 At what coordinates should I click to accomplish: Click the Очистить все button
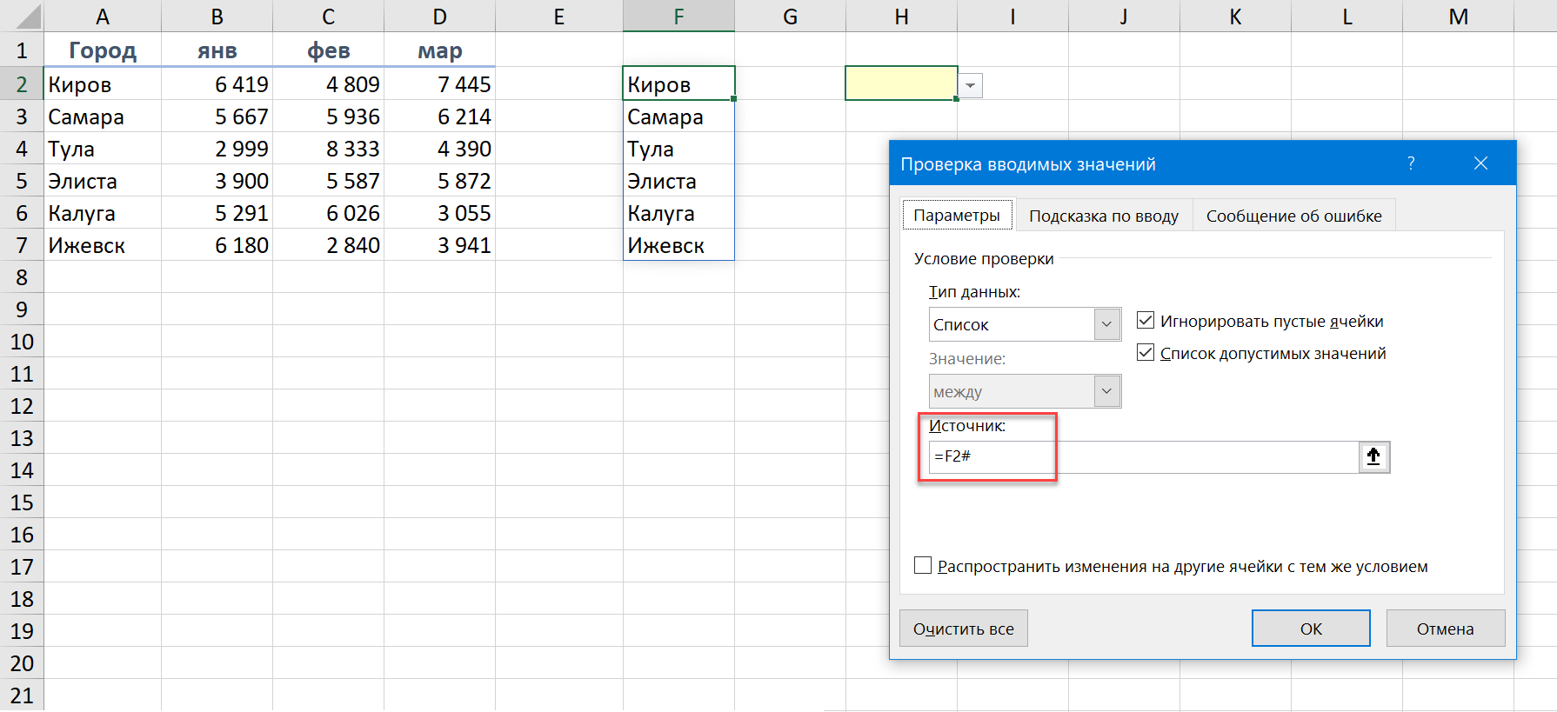pos(963,629)
